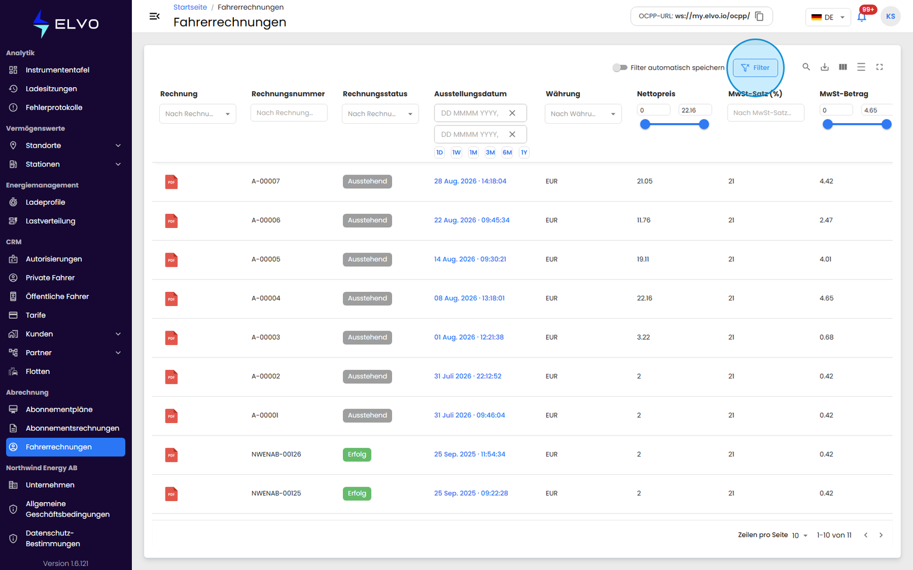Viewport: 913px width, 570px height.
Task: Go to next page of results
Action: [881, 535]
